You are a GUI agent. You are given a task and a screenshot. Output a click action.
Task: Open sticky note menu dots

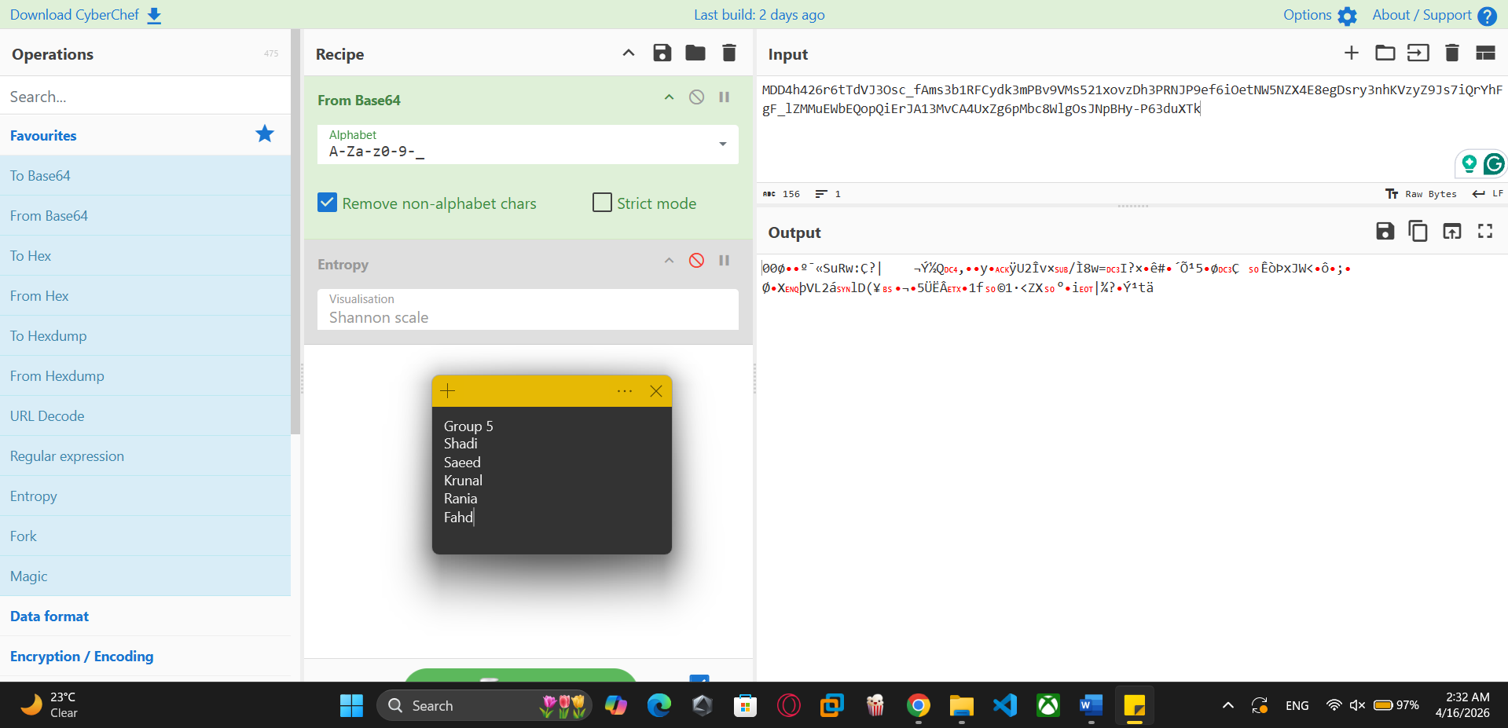pyautogui.click(x=625, y=390)
